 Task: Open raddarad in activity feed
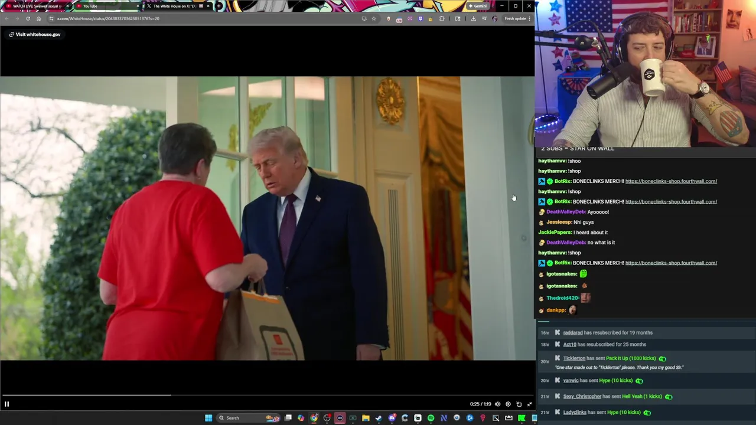pos(572,332)
